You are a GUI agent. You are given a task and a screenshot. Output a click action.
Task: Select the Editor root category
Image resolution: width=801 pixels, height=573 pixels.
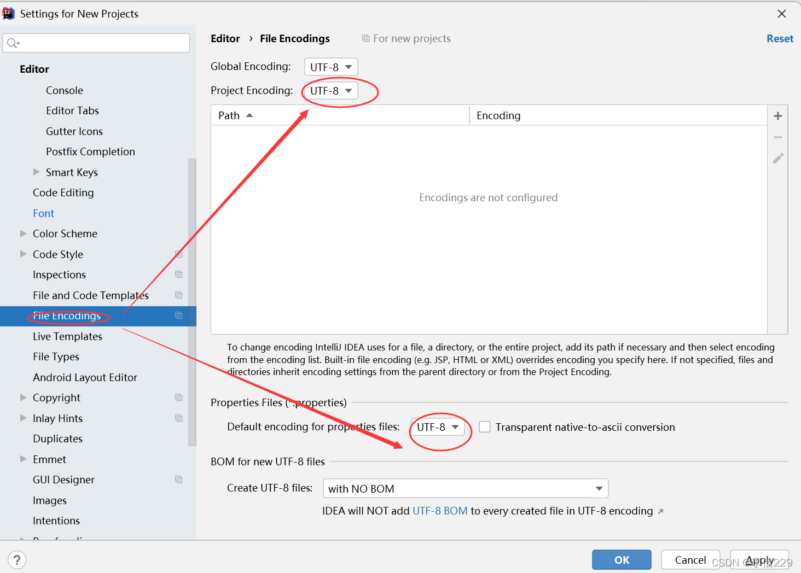pos(34,69)
